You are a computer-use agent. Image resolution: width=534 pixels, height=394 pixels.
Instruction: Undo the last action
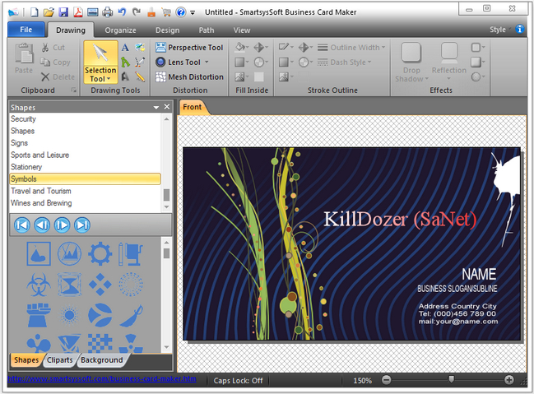[122, 12]
